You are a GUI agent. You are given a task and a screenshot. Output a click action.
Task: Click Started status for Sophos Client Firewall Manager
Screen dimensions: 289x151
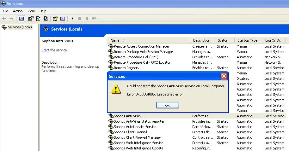pos(223,137)
